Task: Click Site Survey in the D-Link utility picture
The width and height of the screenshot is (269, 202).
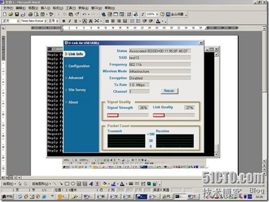Action: [77, 90]
